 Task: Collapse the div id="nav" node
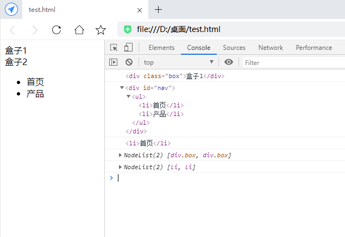122,88
